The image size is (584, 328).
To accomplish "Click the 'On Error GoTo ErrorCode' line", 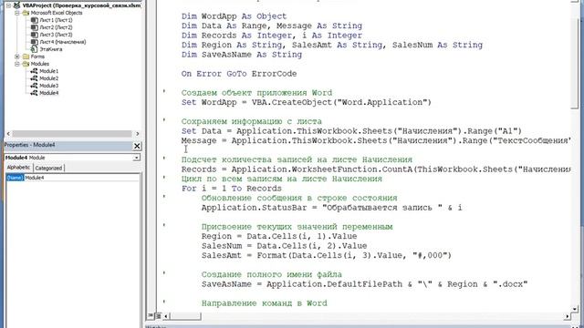I will point(239,74).
